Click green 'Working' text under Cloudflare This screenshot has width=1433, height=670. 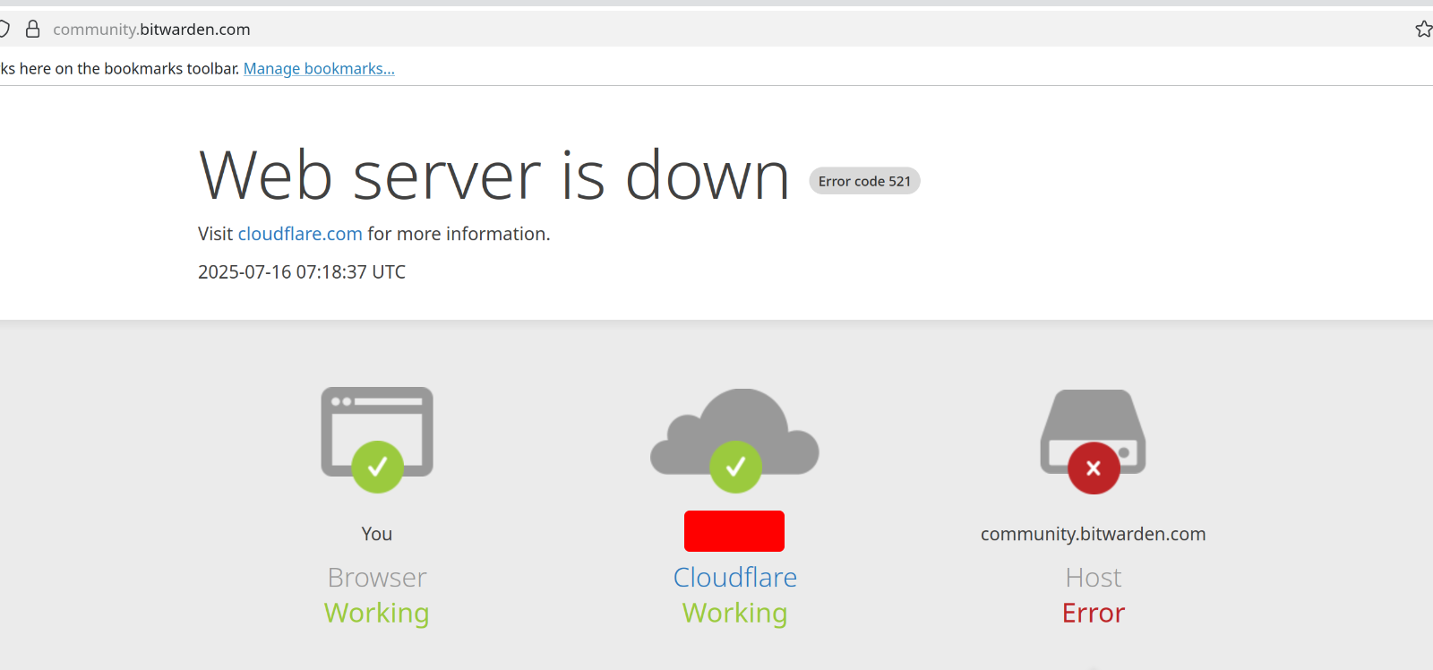tap(735, 614)
